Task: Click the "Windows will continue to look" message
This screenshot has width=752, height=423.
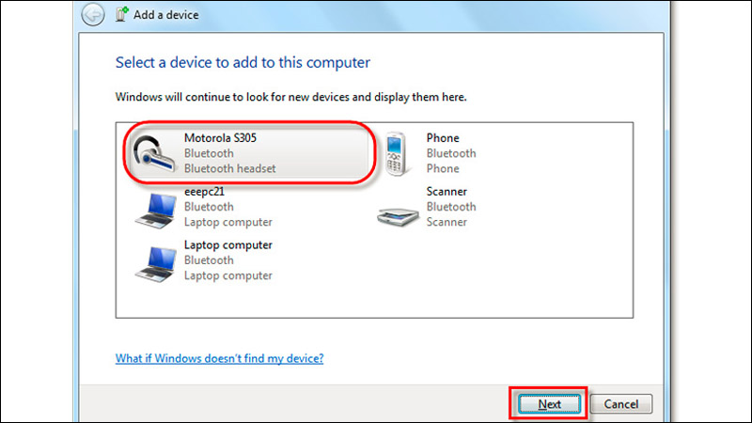Action: 290,97
